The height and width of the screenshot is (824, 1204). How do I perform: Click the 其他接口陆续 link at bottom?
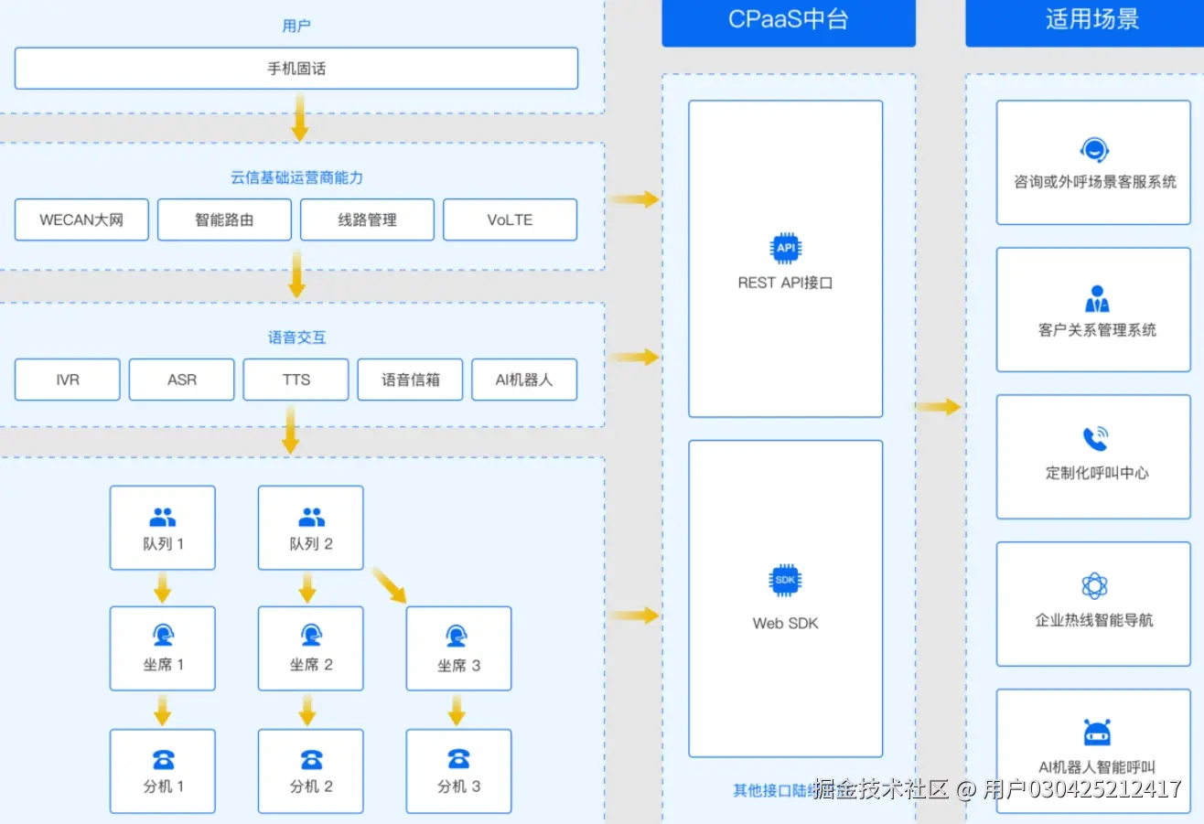765,790
